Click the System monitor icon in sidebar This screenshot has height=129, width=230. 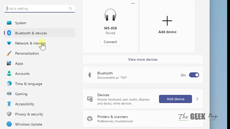(x=9, y=23)
